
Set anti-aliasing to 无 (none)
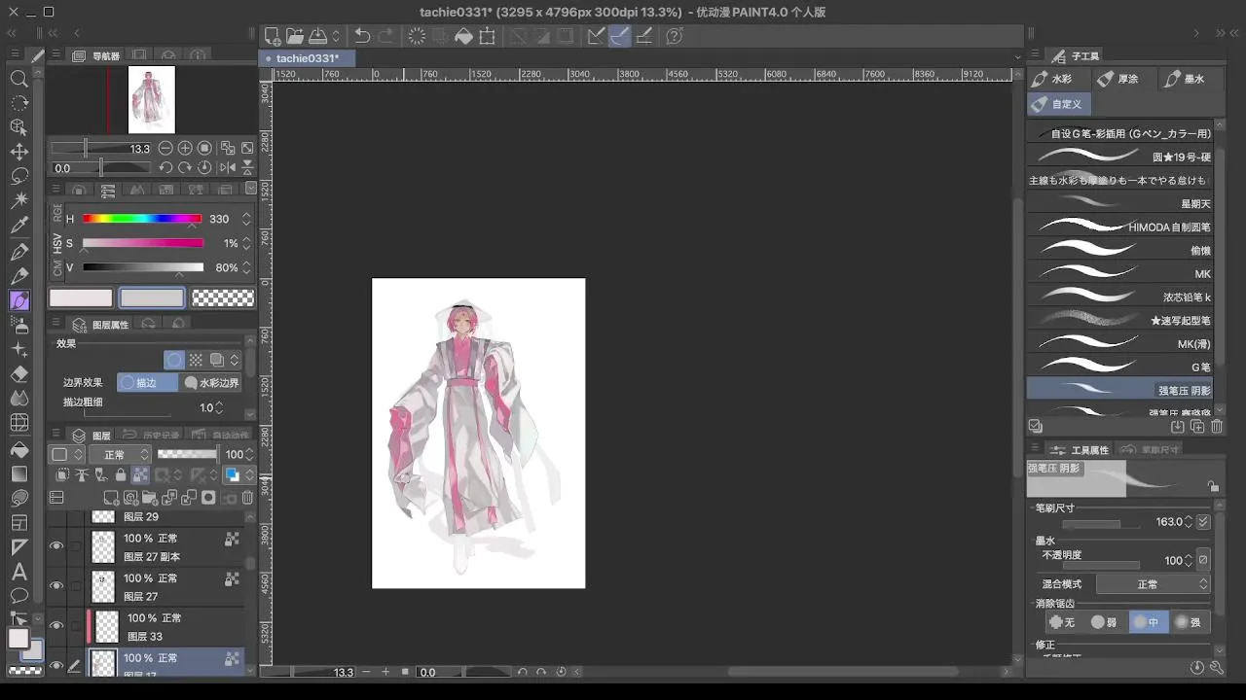point(1062,622)
